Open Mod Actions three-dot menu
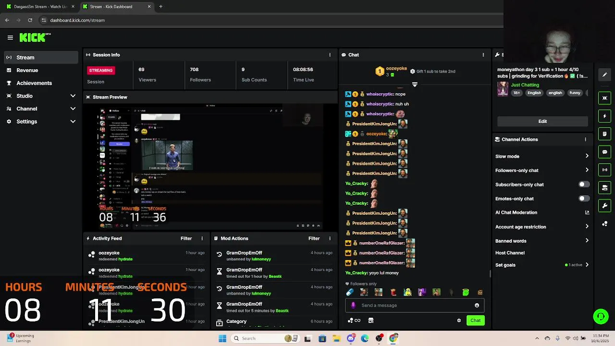615x346 pixels. [x=330, y=238]
